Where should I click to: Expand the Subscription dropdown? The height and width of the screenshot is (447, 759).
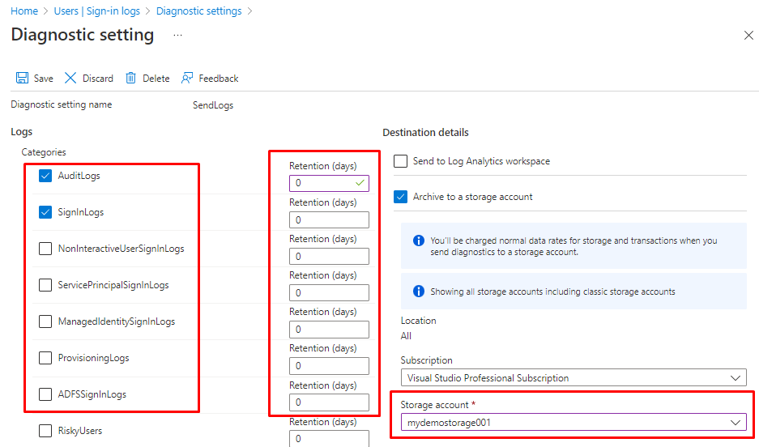pyautogui.click(x=573, y=378)
